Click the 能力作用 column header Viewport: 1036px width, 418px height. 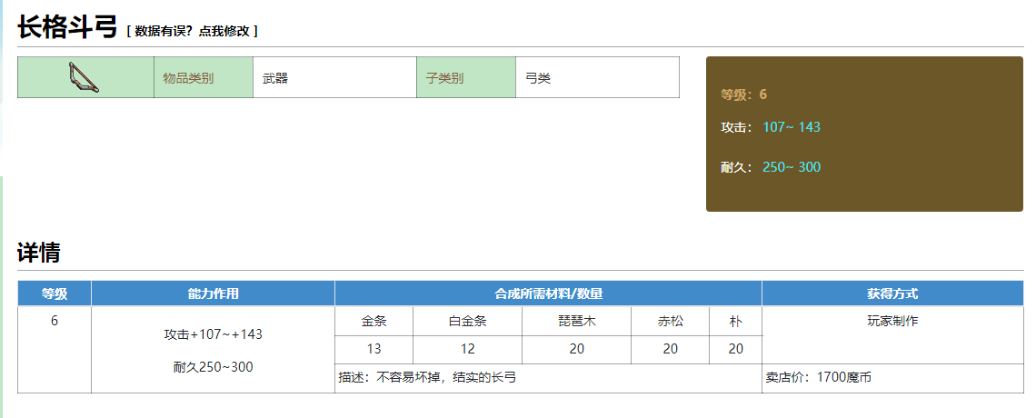213,294
